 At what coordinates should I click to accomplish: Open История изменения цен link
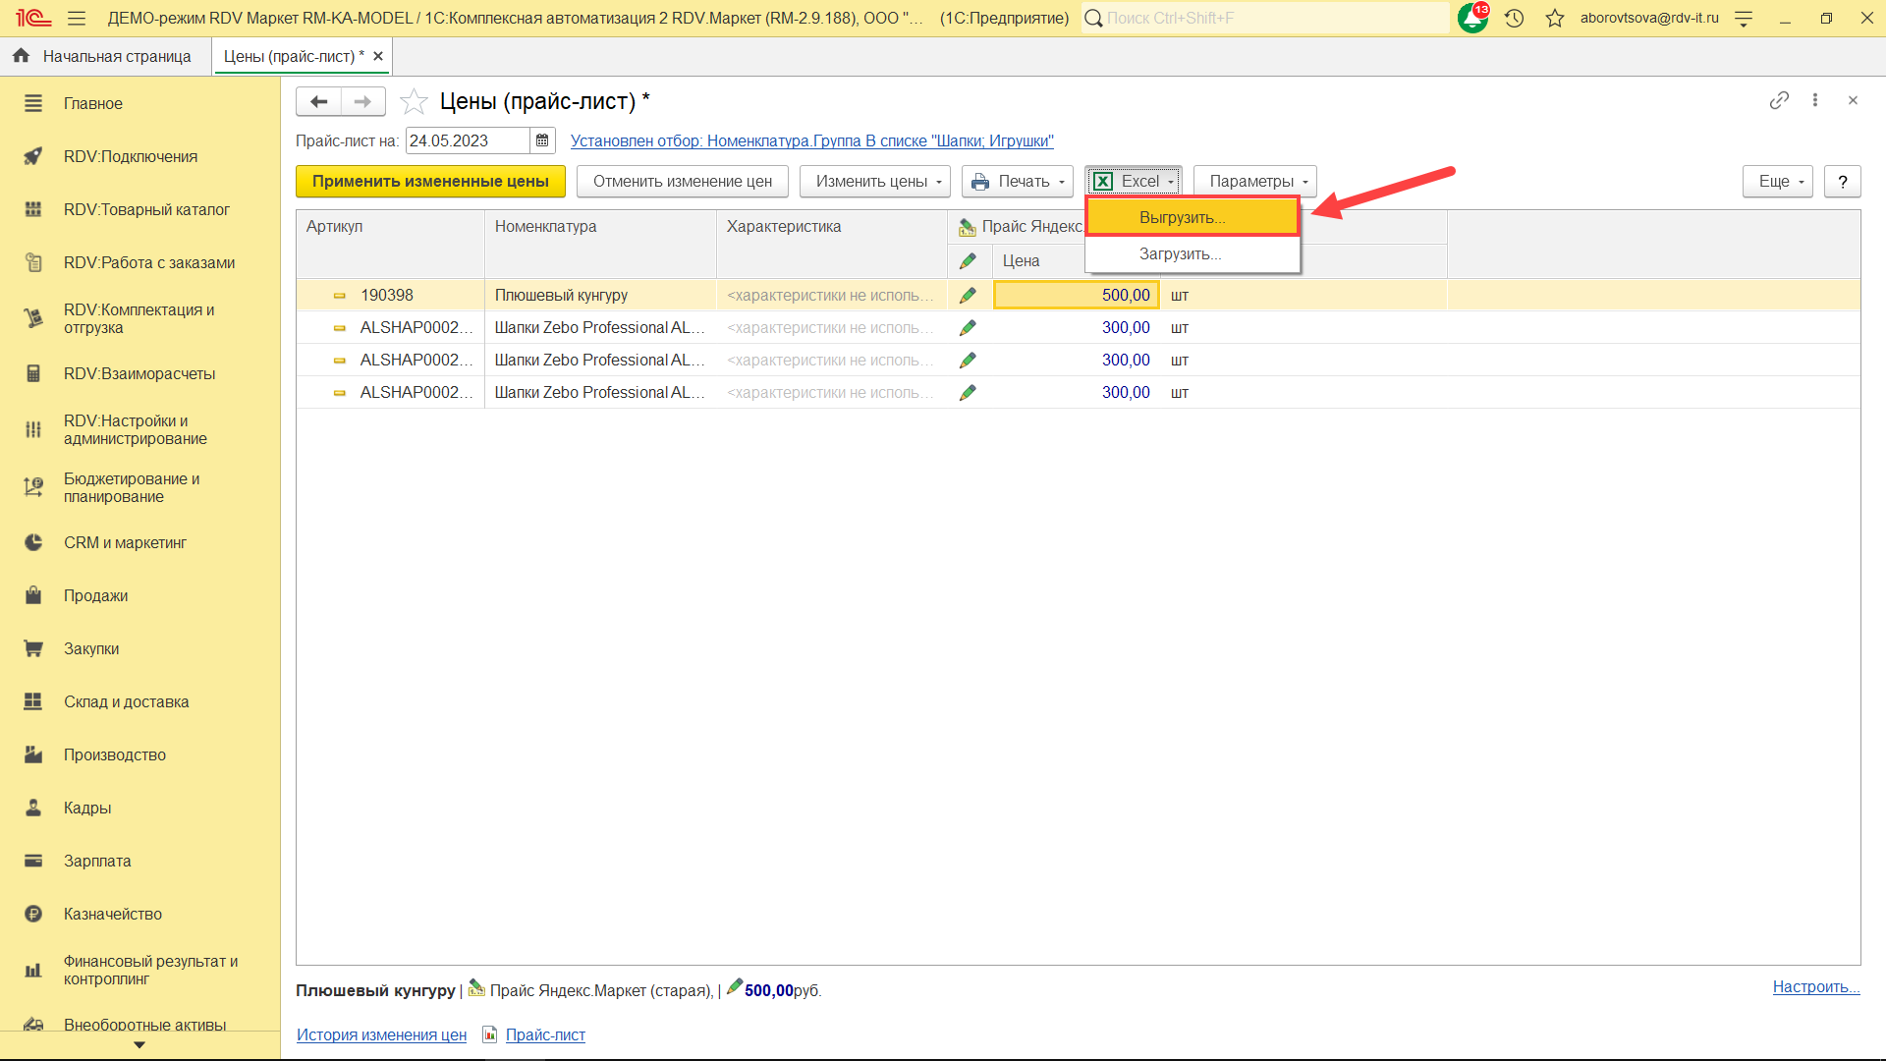click(381, 1034)
